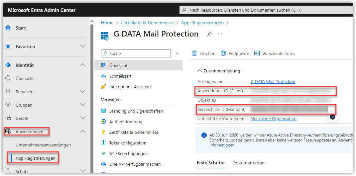Click the API-Berechtigungen icon
The width and height of the screenshot is (356, 176).
[103, 153]
